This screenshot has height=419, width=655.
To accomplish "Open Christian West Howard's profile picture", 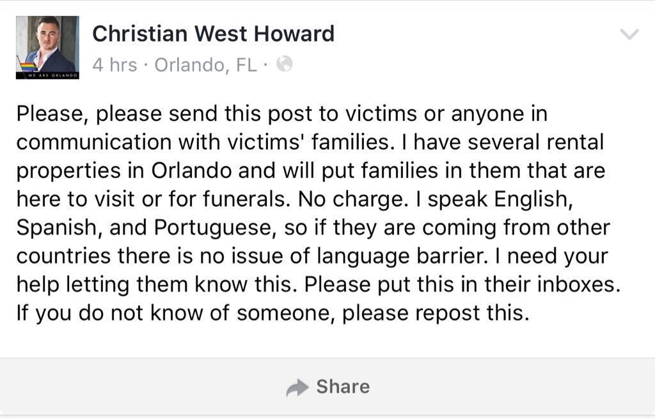I will tap(47, 47).
